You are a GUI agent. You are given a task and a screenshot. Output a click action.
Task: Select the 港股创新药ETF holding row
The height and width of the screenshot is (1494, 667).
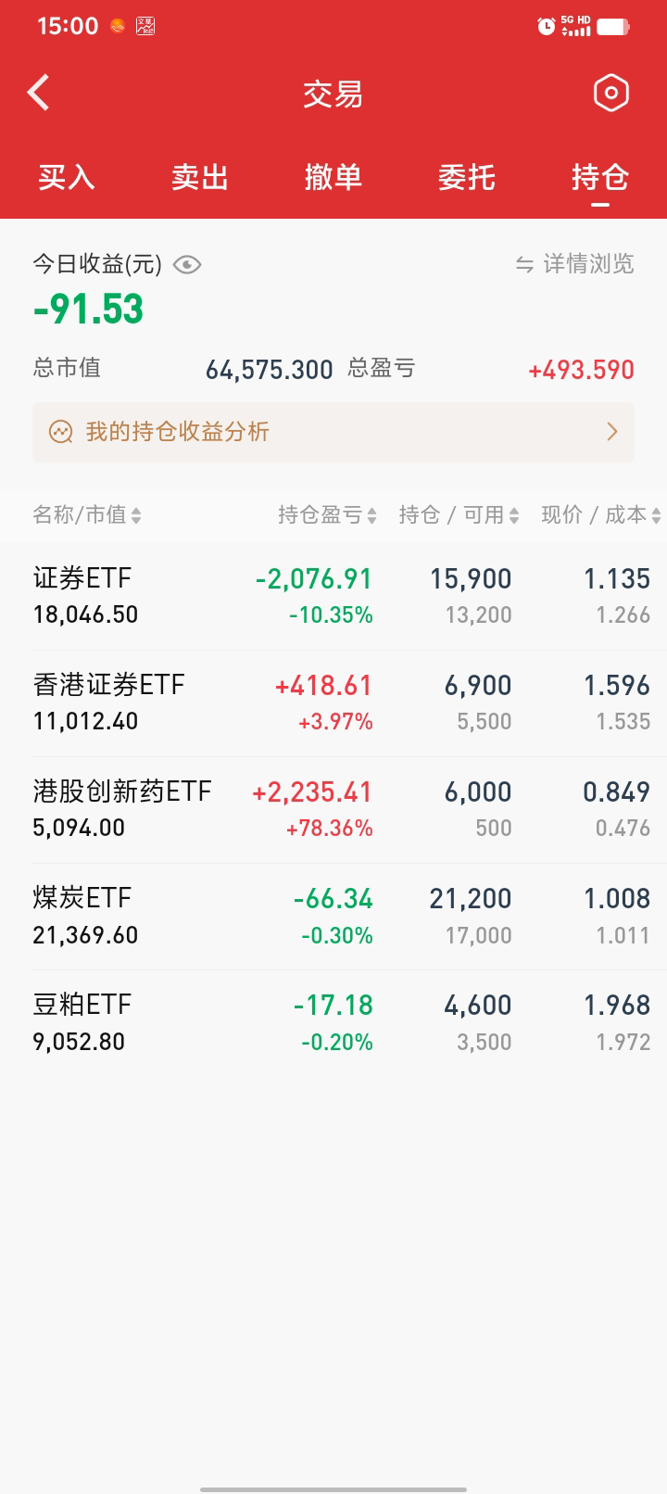pos(333,809)
